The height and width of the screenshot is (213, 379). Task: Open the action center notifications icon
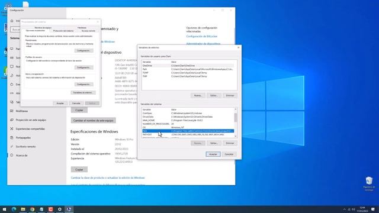pos(373,209)
